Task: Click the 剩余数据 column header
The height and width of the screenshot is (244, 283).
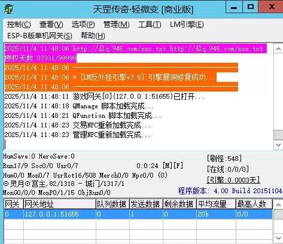Action: tap(180, 204)
